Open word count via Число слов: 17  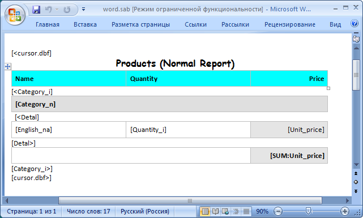88,211
